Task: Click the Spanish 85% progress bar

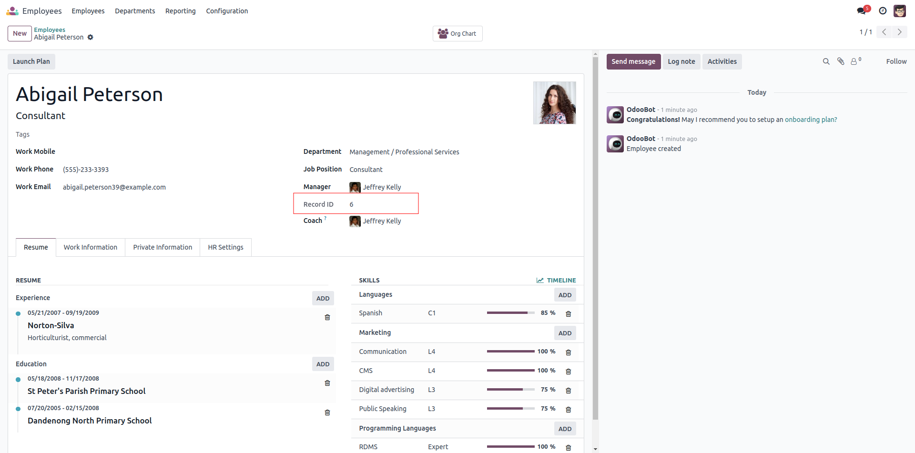Action: tap(510, 313)
